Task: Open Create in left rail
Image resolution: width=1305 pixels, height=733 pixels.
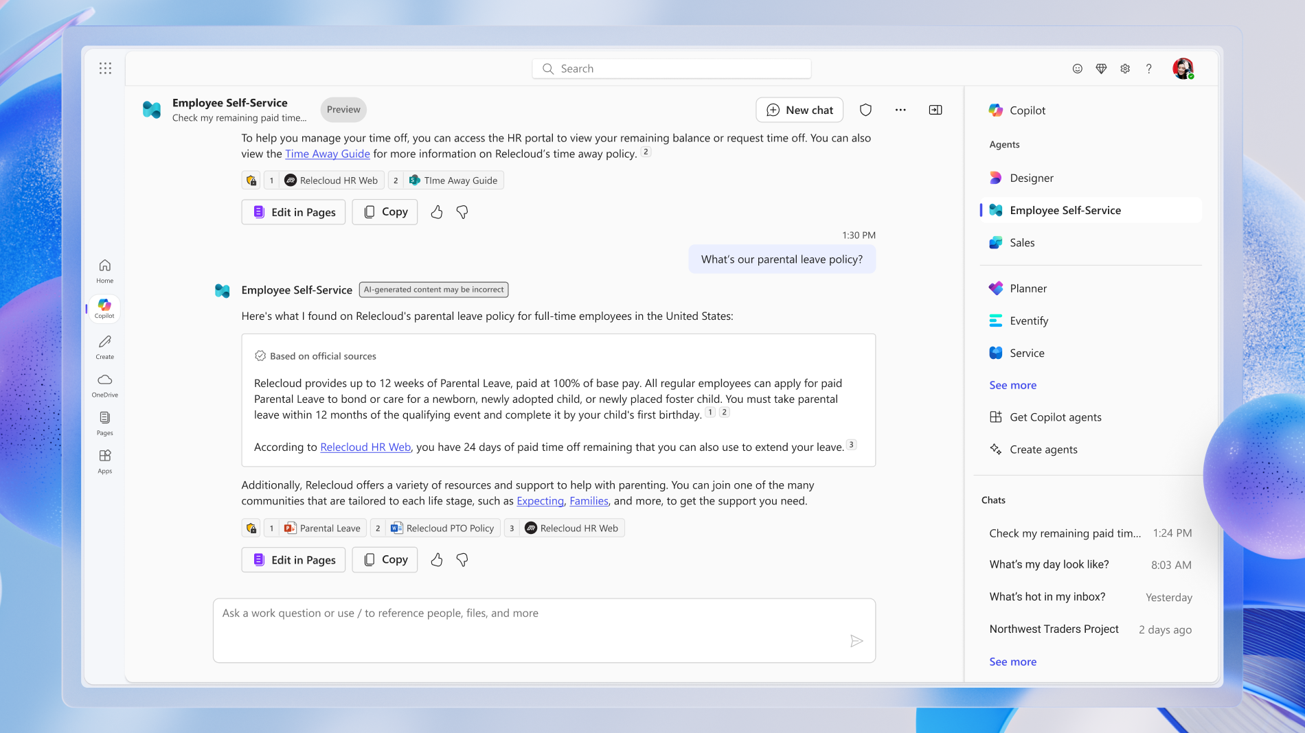Action: (105, 347)
